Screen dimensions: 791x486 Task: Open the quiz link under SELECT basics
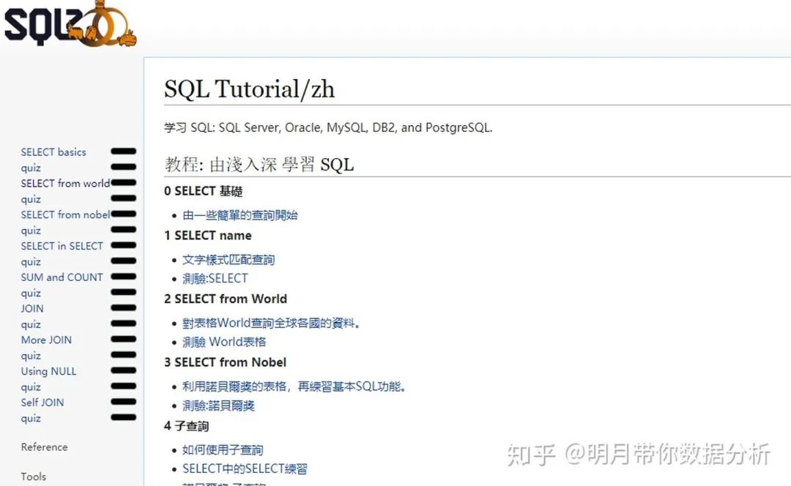click(31, 168)
